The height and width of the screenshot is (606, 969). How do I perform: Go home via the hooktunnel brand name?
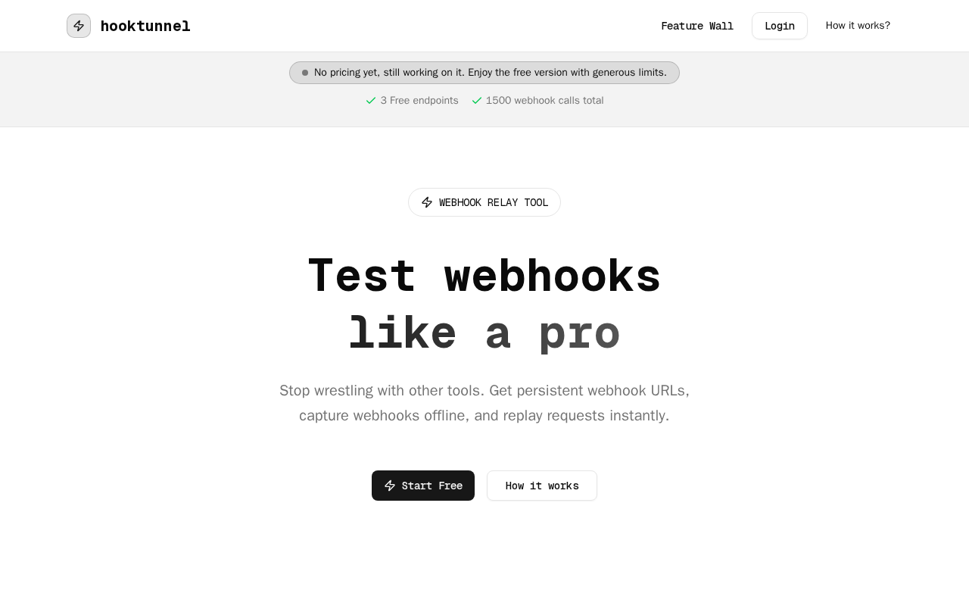click(145, 27)
